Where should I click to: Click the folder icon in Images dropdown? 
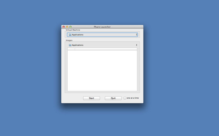70,45
